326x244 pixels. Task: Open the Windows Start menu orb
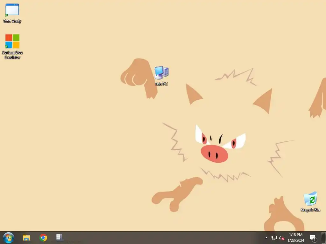pos(9,238)
